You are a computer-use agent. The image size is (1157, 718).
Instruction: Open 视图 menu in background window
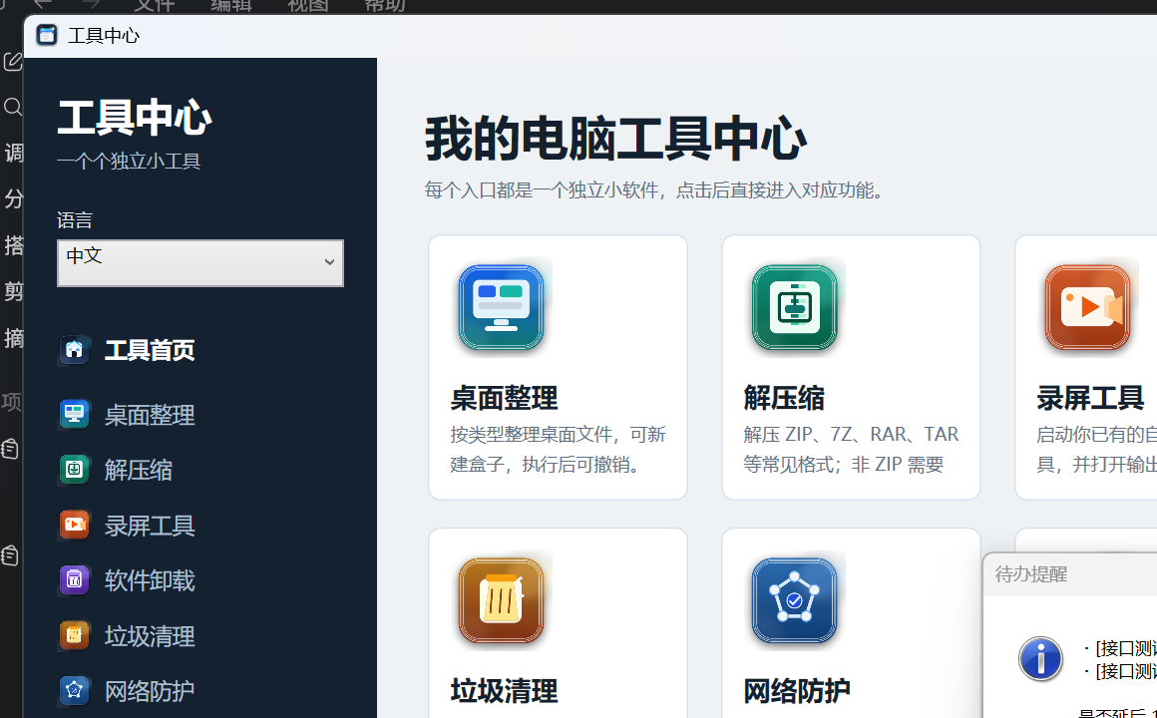307,6
